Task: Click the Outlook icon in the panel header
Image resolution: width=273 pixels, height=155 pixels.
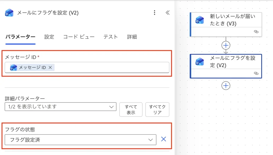Action: [x=9, y=13]
